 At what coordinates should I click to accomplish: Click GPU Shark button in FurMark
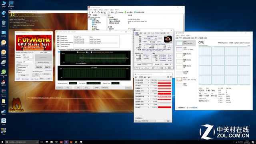tap(46, 74)
